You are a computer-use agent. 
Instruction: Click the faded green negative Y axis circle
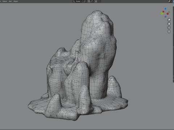[x=169, y=12]
